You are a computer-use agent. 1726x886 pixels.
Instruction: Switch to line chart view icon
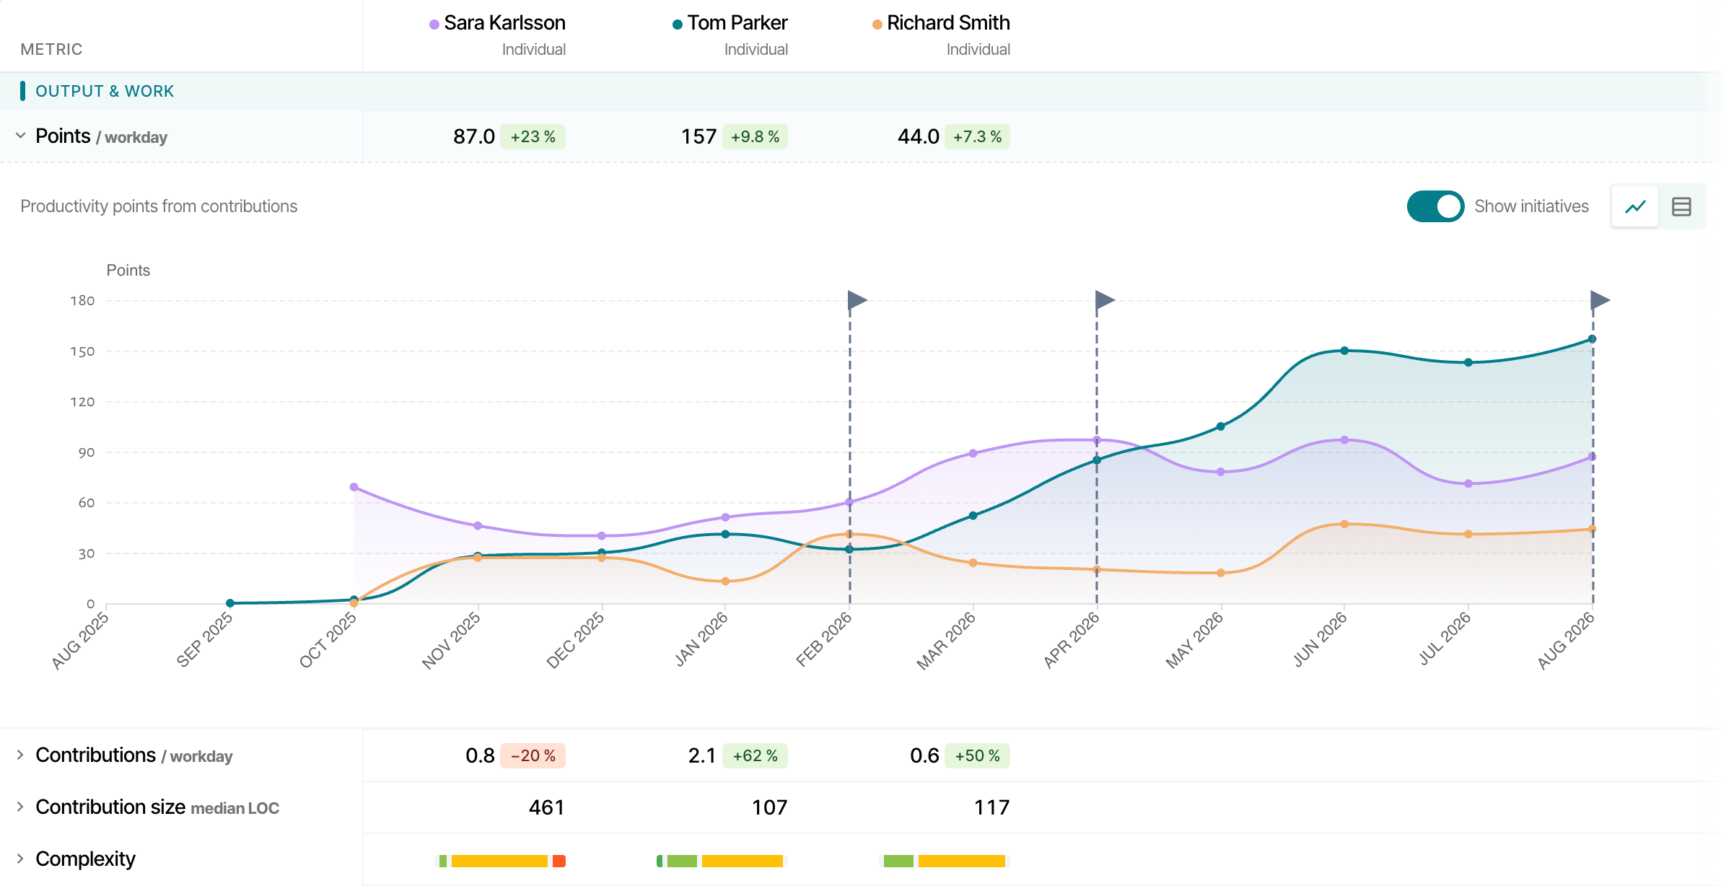click(1635, 207)
